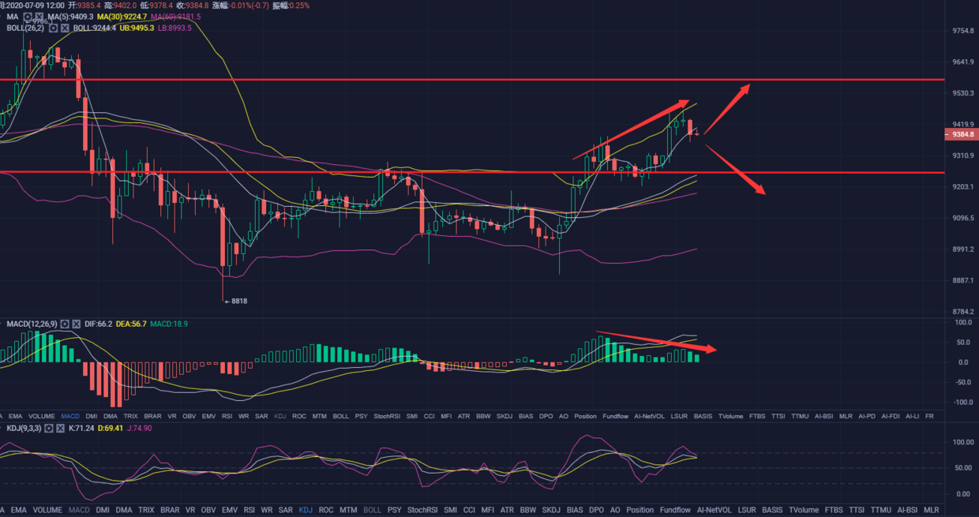Switch bottom KDJ panel to DMA indicator
979x517 pixels.
tap(124, 510)
